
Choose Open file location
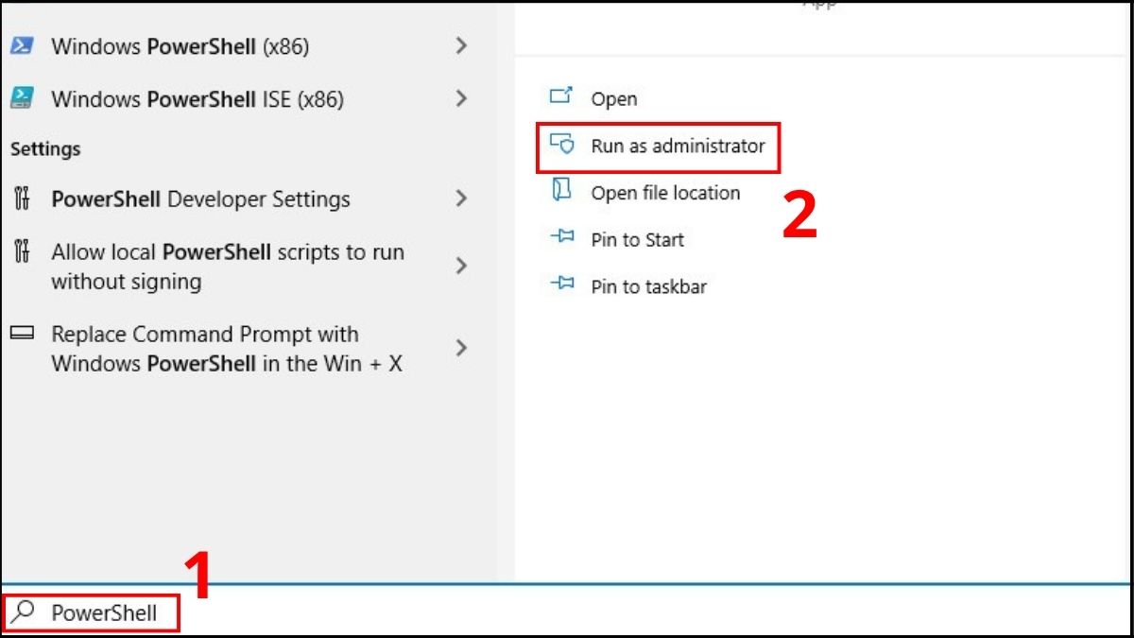pos(663,192)
